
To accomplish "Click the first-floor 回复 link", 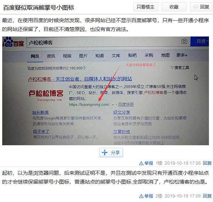I will pyautogui.click(x=207, y=163).
